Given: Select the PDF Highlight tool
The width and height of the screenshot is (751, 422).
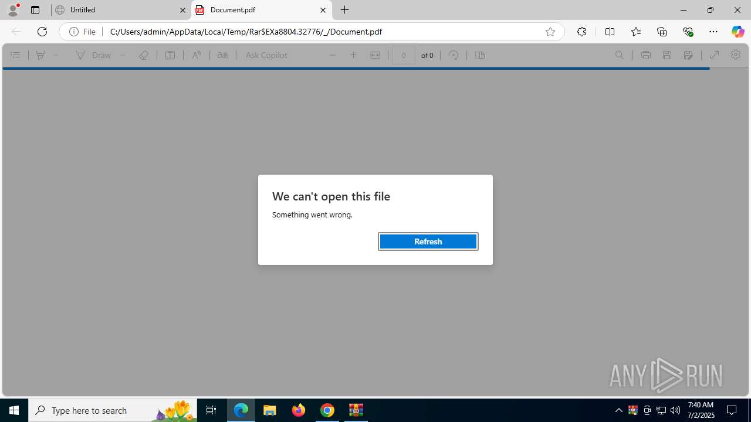Looking at the screenshot, I should coord(40,55).
